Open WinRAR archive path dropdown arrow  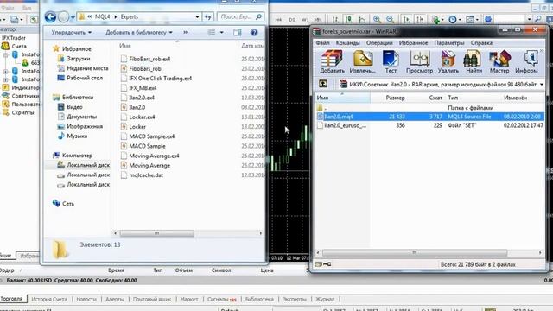tap(542, 85)
